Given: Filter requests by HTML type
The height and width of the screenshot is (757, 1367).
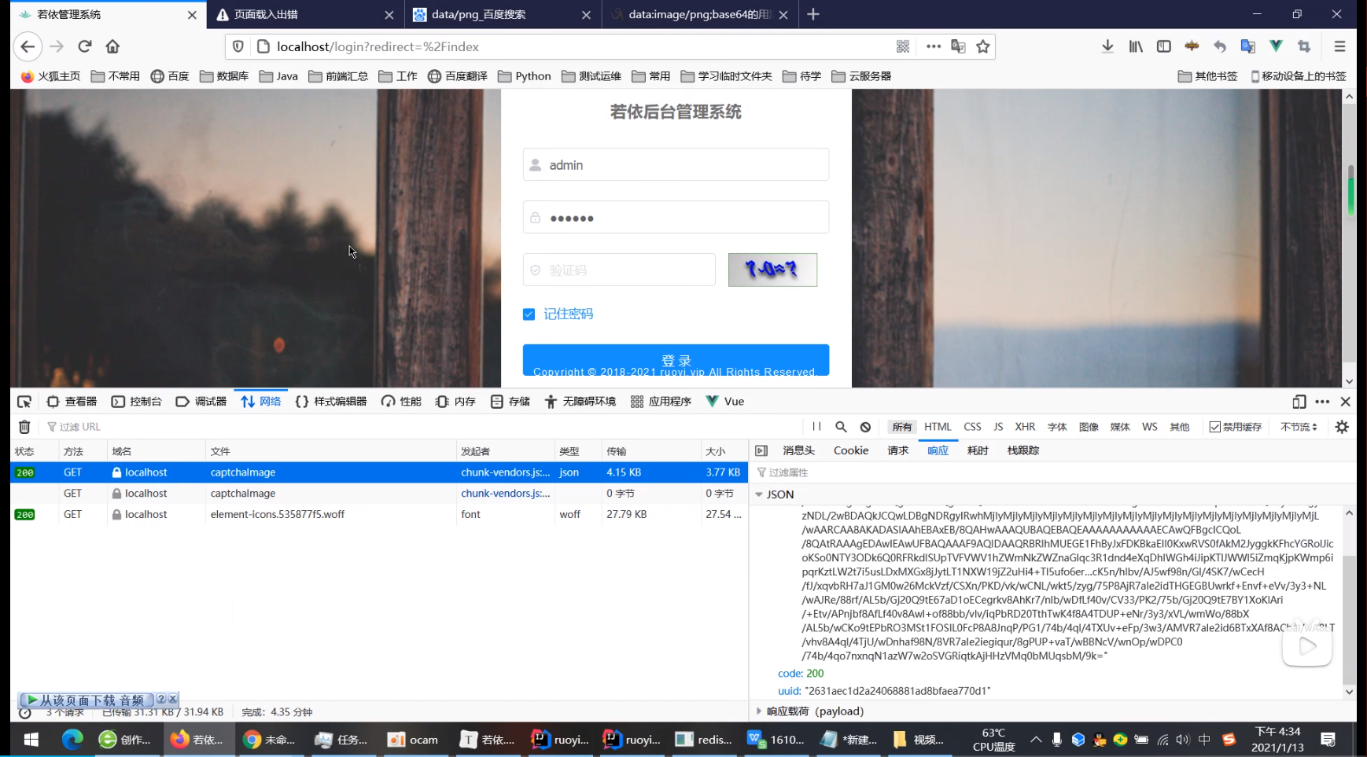Looking at the screenshot, I should [x=938, y=427].
